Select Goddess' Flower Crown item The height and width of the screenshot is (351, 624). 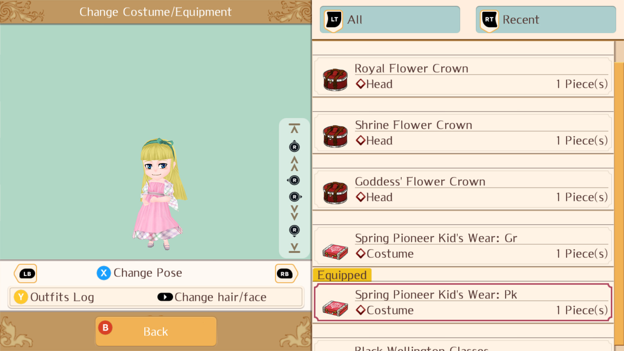463,189
